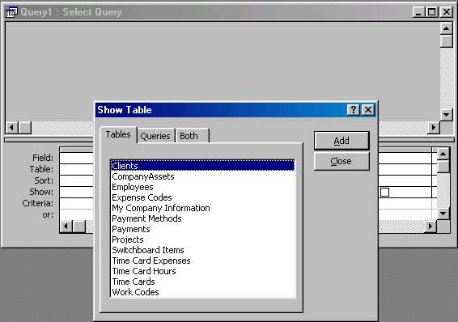Screen dimensions: 458x322
Task: Click the Sort cell in query grid
Action: point(77,180)
